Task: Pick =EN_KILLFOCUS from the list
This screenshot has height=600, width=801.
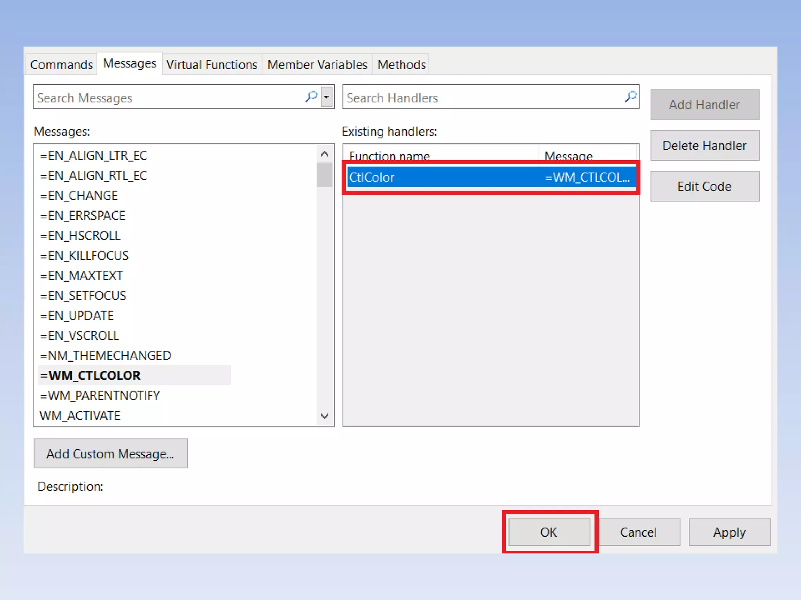Action: 84,255
